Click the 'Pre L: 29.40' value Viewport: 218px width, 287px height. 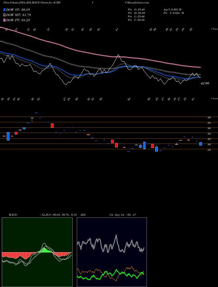(136, 17)
